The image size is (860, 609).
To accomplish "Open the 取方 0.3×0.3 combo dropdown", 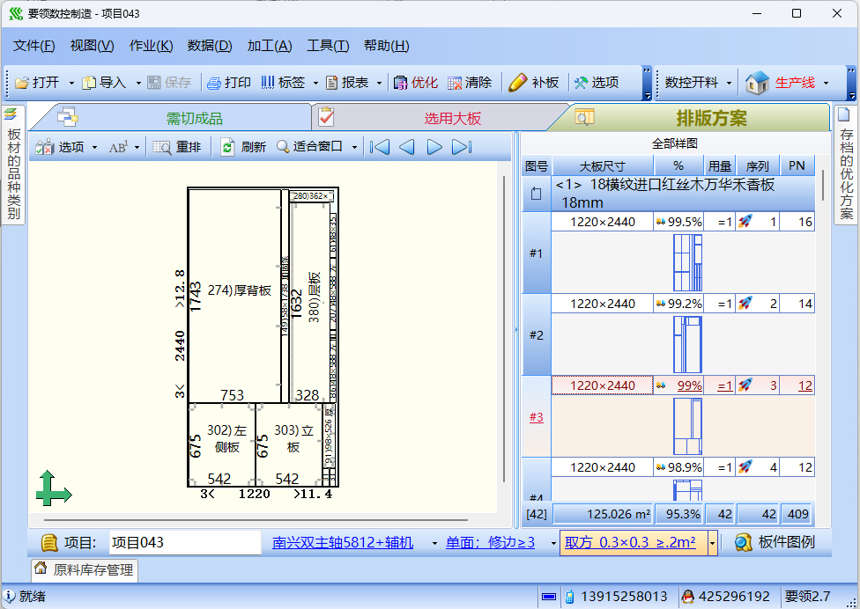I will (712, 543).
